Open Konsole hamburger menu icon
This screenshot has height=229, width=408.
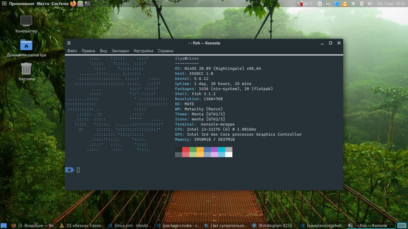[x=69, y=43]
